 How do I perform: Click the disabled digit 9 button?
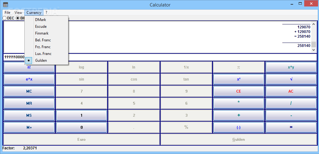tap(186, 91)
